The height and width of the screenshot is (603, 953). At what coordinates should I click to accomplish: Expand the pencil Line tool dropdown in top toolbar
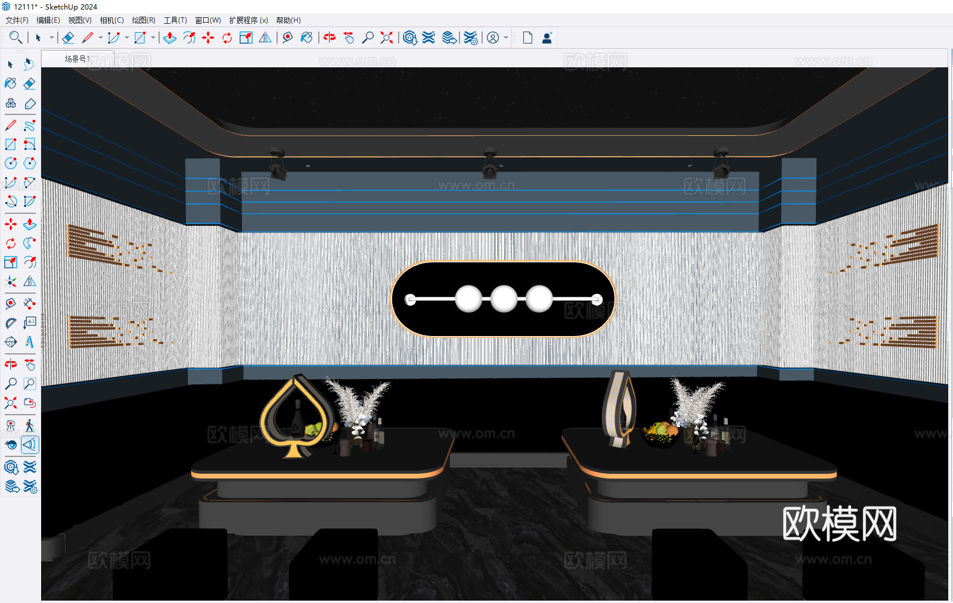tap(101, 38)
